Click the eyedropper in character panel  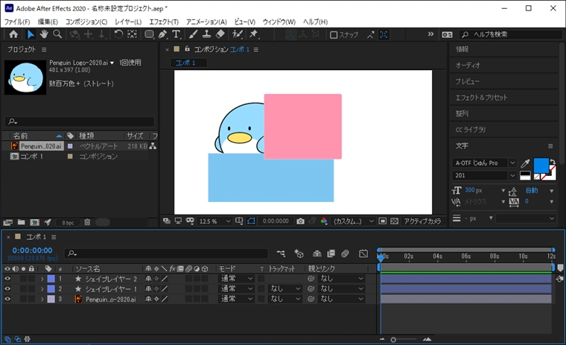tap(525, 163)
